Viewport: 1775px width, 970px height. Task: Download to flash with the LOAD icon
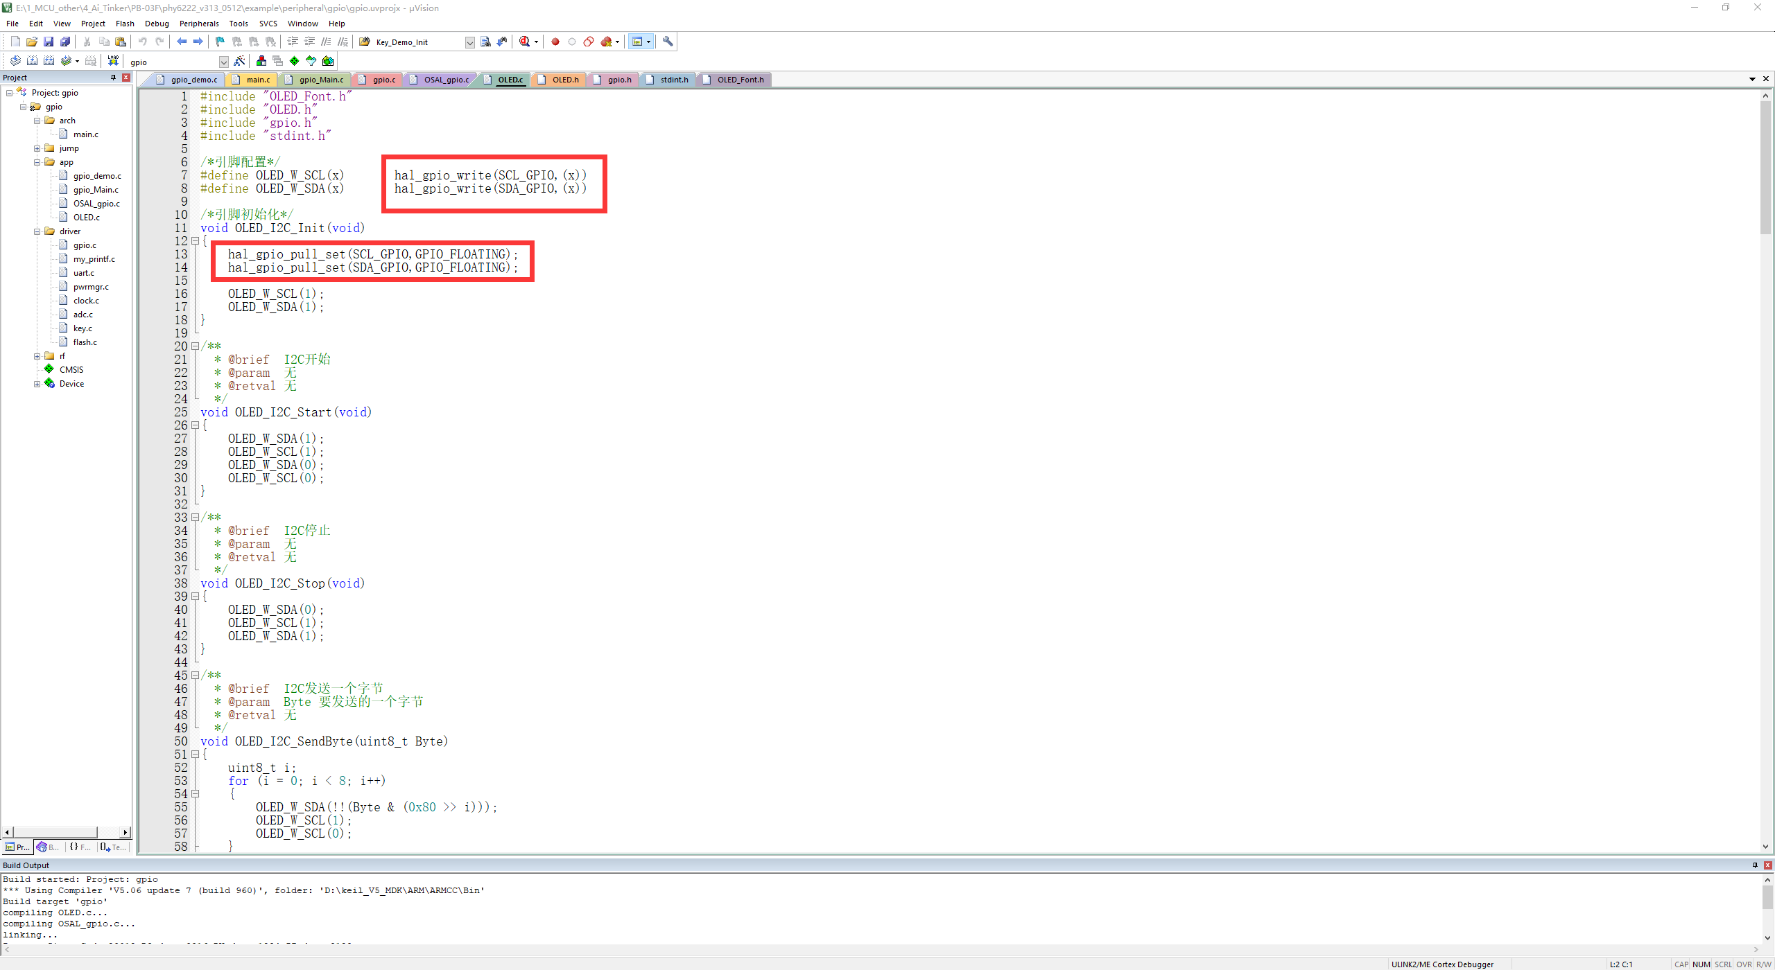point(113,61)
